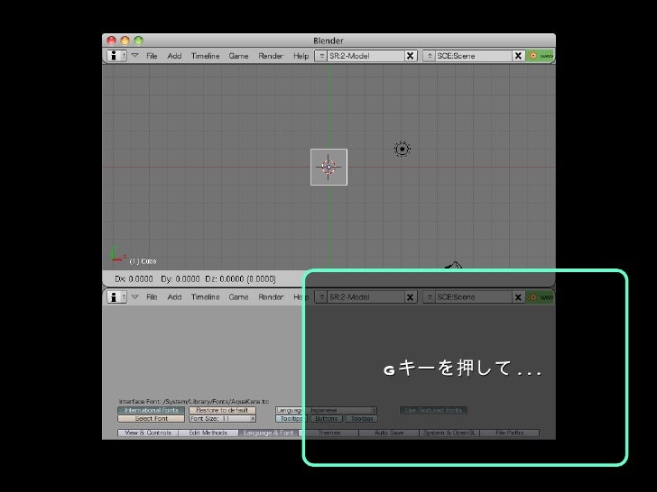Open Game menu in the preferences header
Image resolution: width=657 pixels, height=492 pixels.
pyautogui.click(x=238, y=297)
